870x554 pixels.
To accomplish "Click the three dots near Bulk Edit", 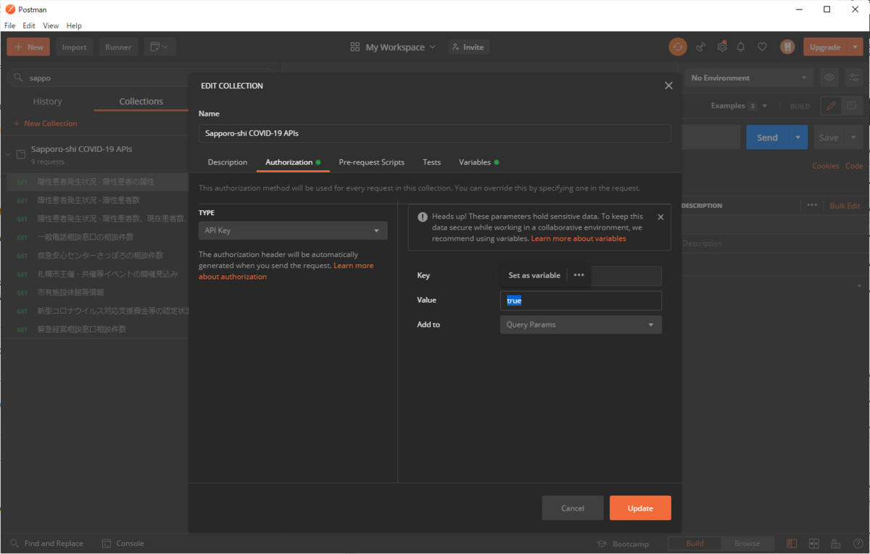I will pos(812,206).
